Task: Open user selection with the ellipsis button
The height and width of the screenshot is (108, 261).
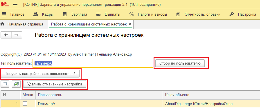Action: click(x=149, y=63)
